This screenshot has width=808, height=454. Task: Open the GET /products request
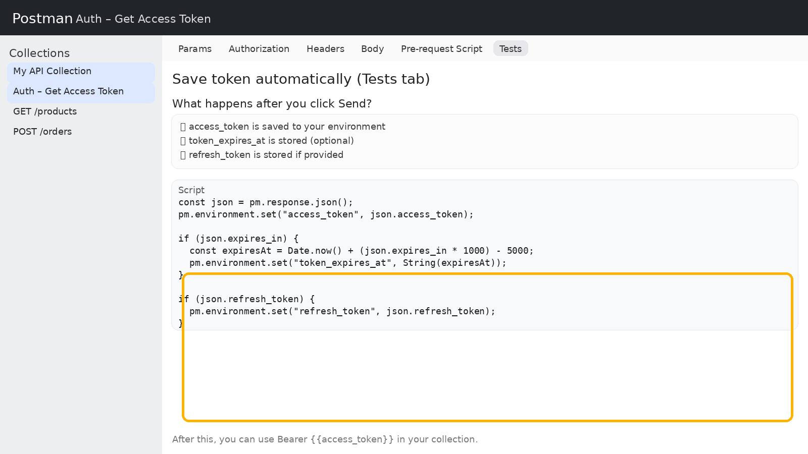tap(45, 111)
